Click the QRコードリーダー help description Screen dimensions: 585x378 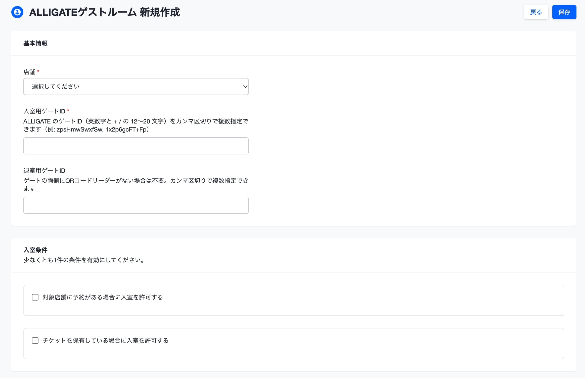click(136, 185)
